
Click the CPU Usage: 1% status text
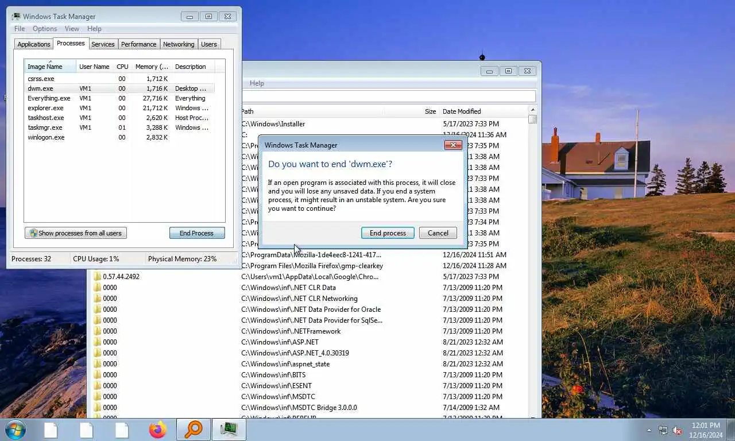click(x=96, y=259)
